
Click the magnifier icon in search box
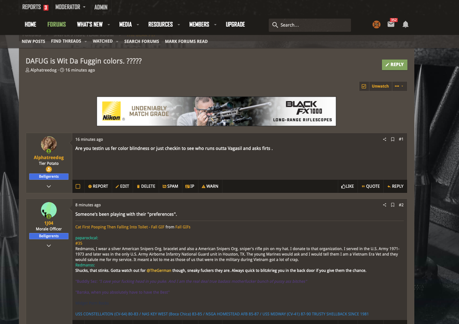click(x=275, y=25)
